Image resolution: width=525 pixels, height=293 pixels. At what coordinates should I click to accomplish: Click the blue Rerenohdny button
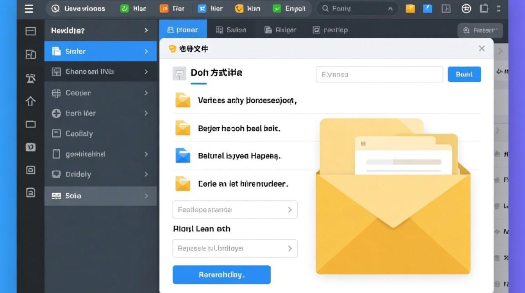click(x=221, y=275)
